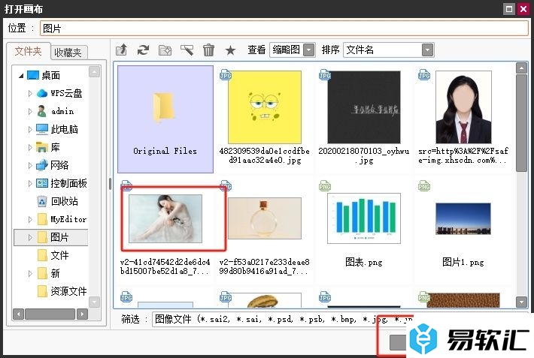Click folder tree scroll down arrow

coord(94,302)
